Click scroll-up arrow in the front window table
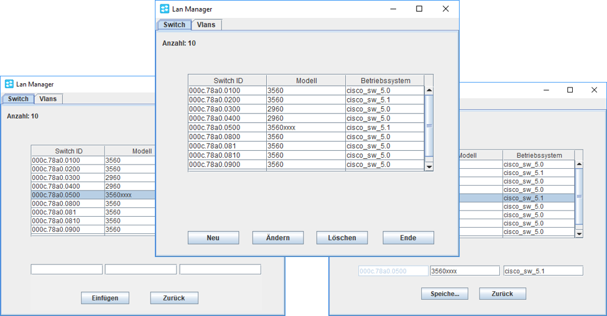 (429, 91)
